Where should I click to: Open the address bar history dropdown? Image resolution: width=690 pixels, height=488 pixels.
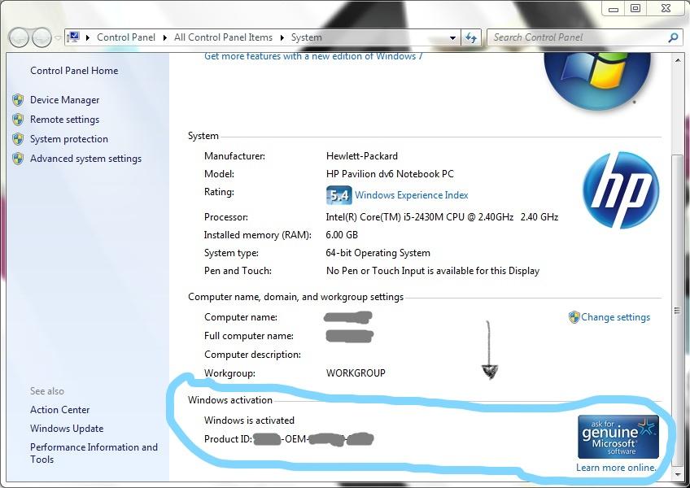click(x=452, y=38)
